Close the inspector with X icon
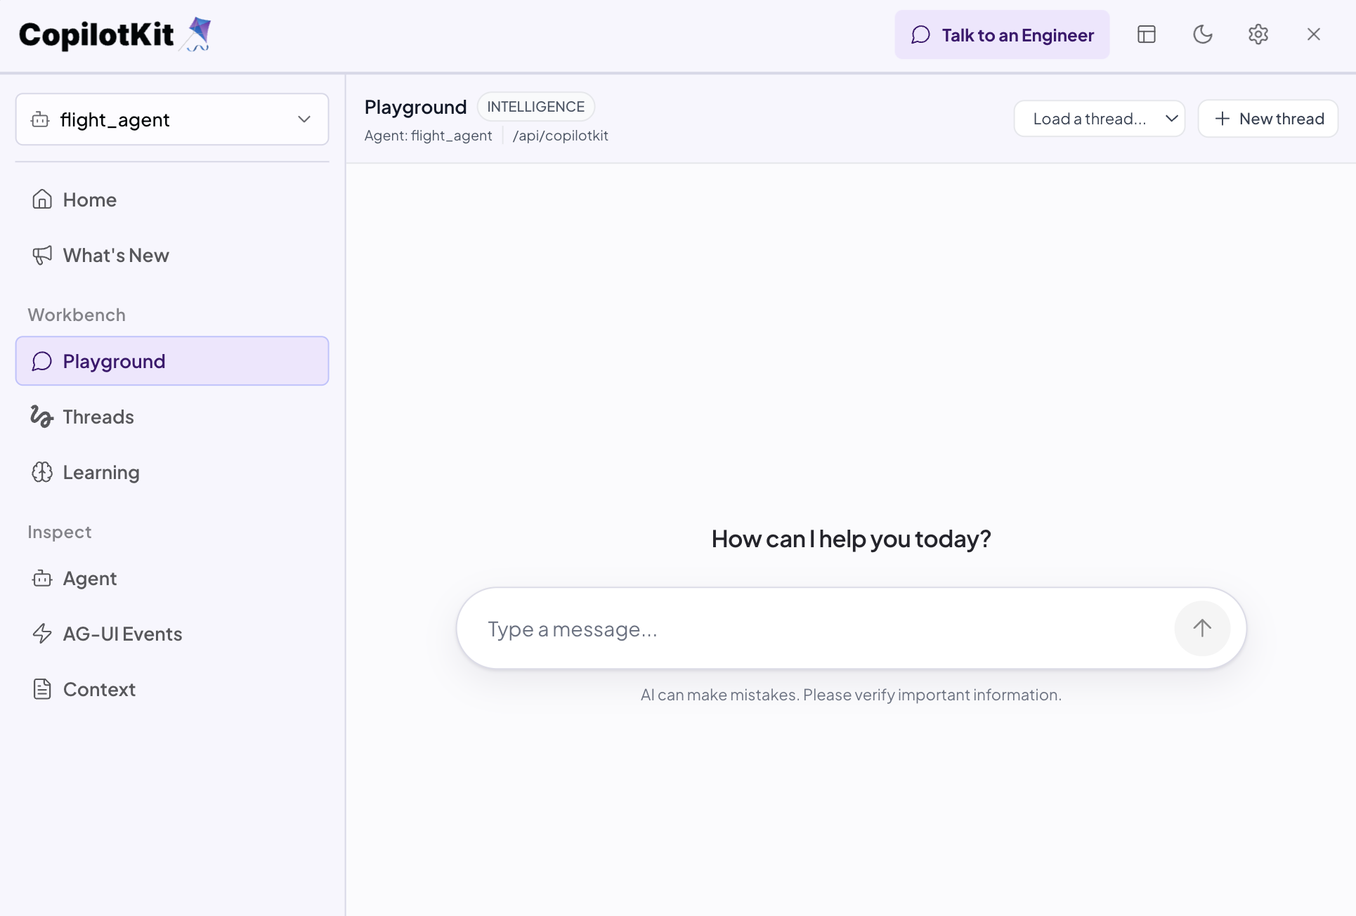The image size is (1356, 916). [x=1313, y=34]
